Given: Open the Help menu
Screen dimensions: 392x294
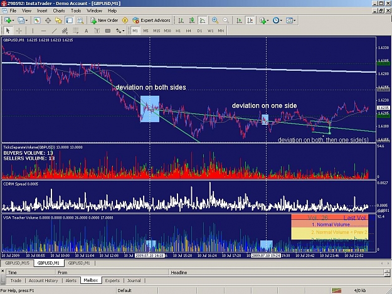Looking at the screenshot, I should pyautogui.click(x=112, y=11).
